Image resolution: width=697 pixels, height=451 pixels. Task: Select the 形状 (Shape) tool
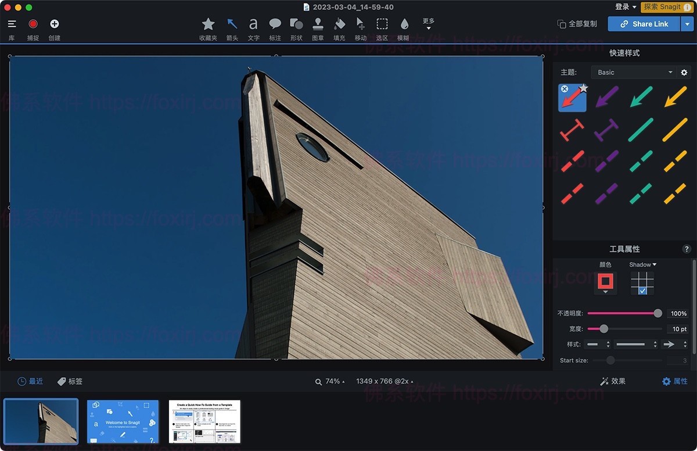click(296, 24)
